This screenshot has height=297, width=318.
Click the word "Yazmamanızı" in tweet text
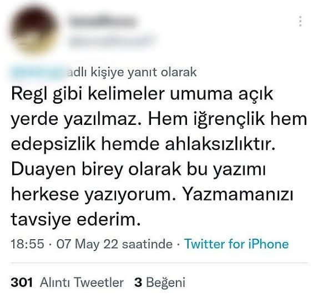coord(238,195)
